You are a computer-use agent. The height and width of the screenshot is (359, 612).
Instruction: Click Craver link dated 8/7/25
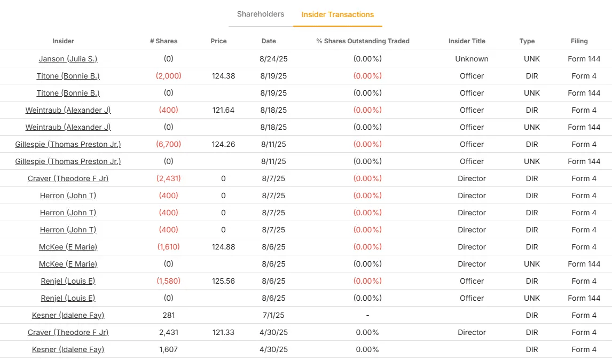(x=68, y=178)
